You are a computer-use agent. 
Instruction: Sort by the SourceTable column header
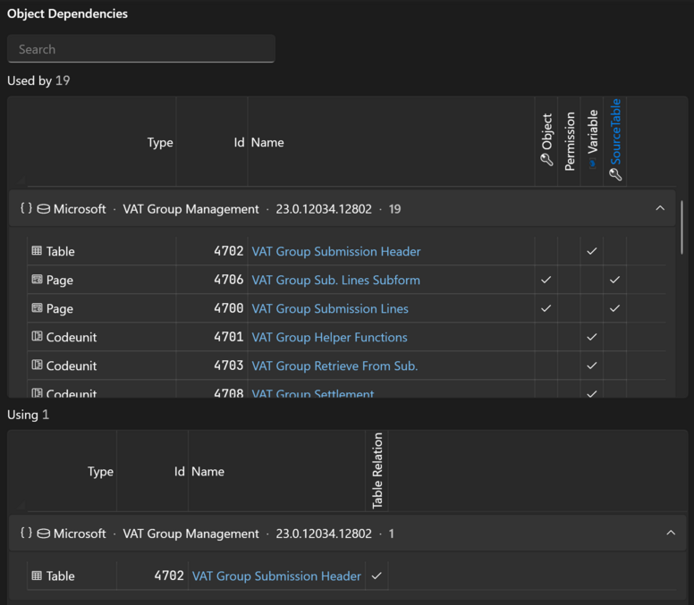615,139
